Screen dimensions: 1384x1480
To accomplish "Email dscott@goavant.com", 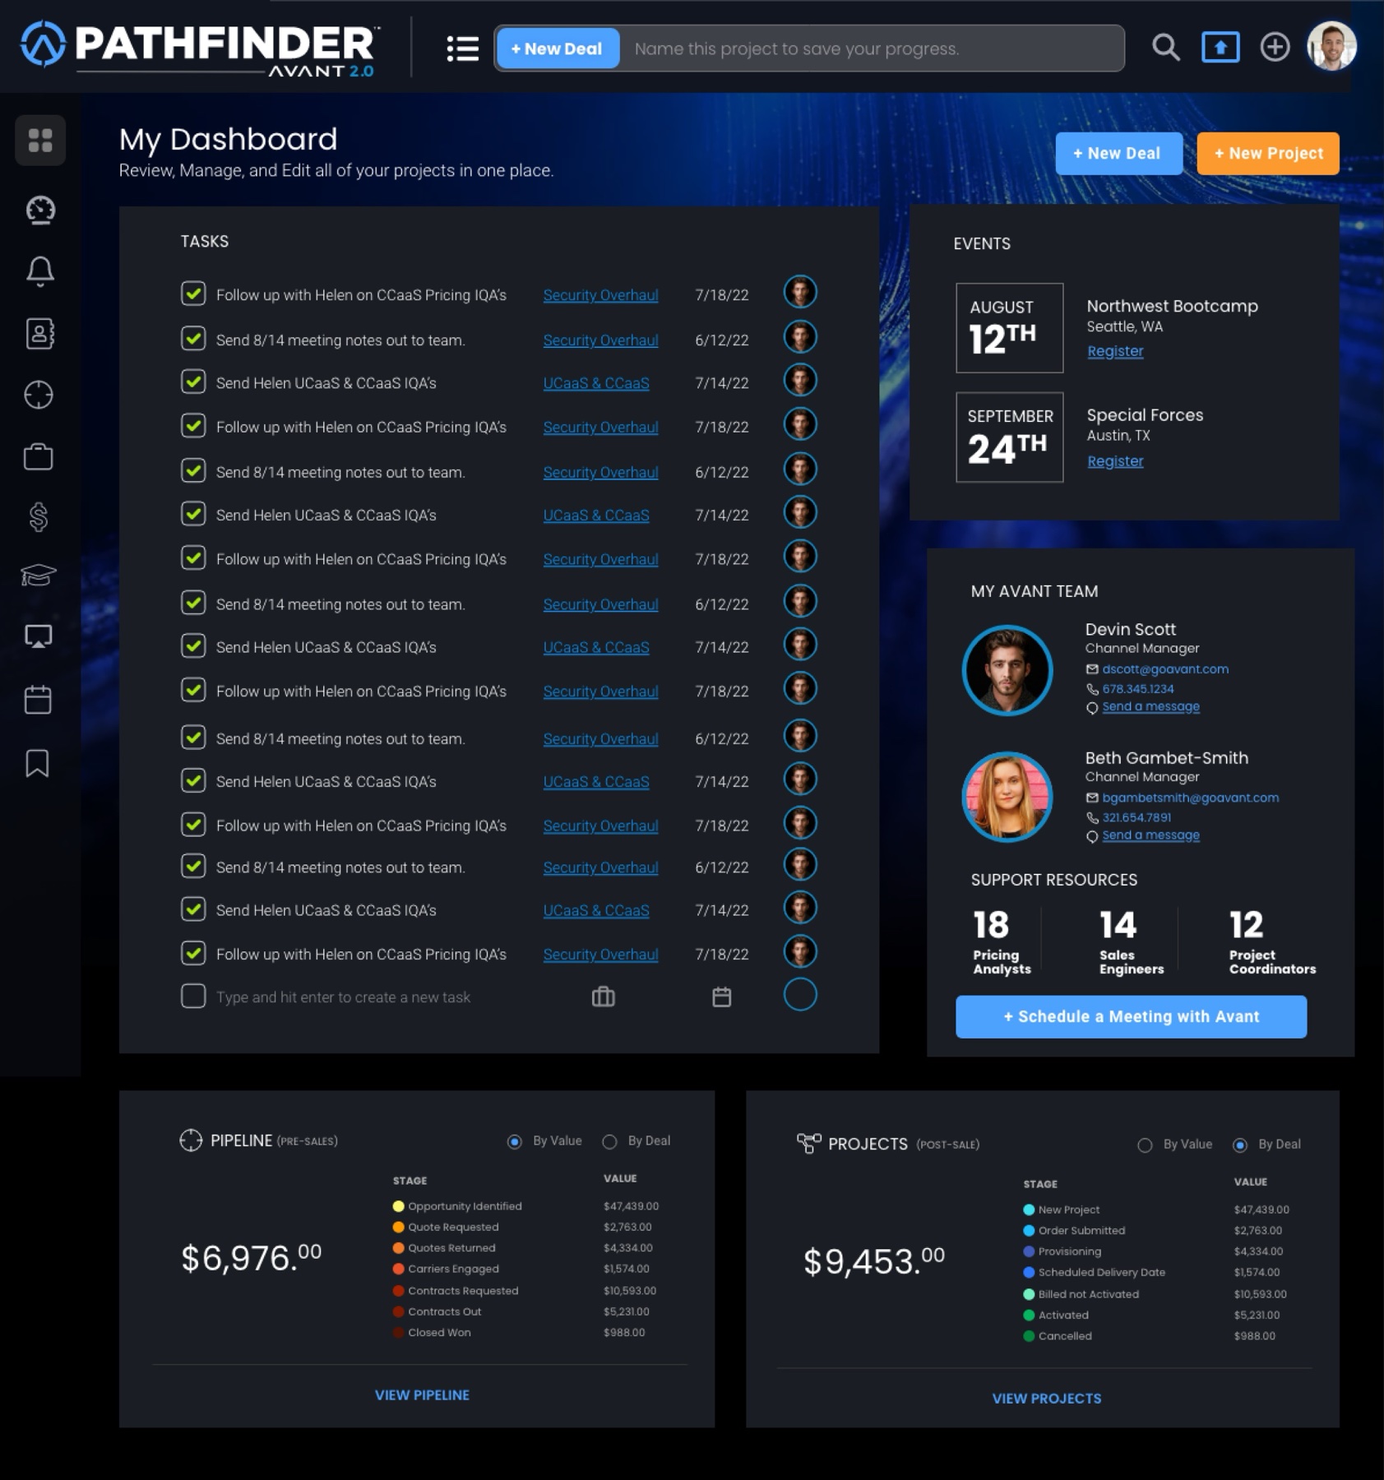I will (1165, 669).
